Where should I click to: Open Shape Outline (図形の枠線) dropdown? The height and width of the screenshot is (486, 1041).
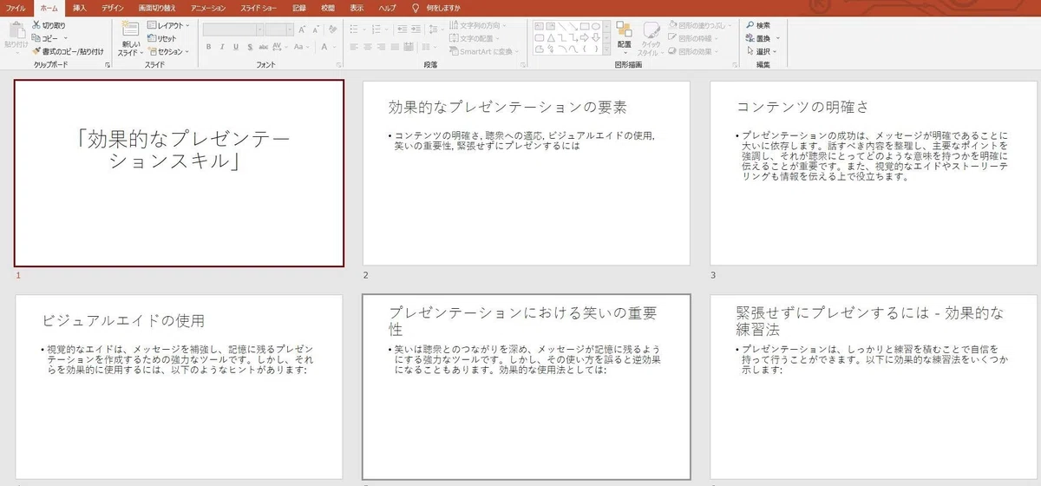pyautogui.click(x=693, y=38)
